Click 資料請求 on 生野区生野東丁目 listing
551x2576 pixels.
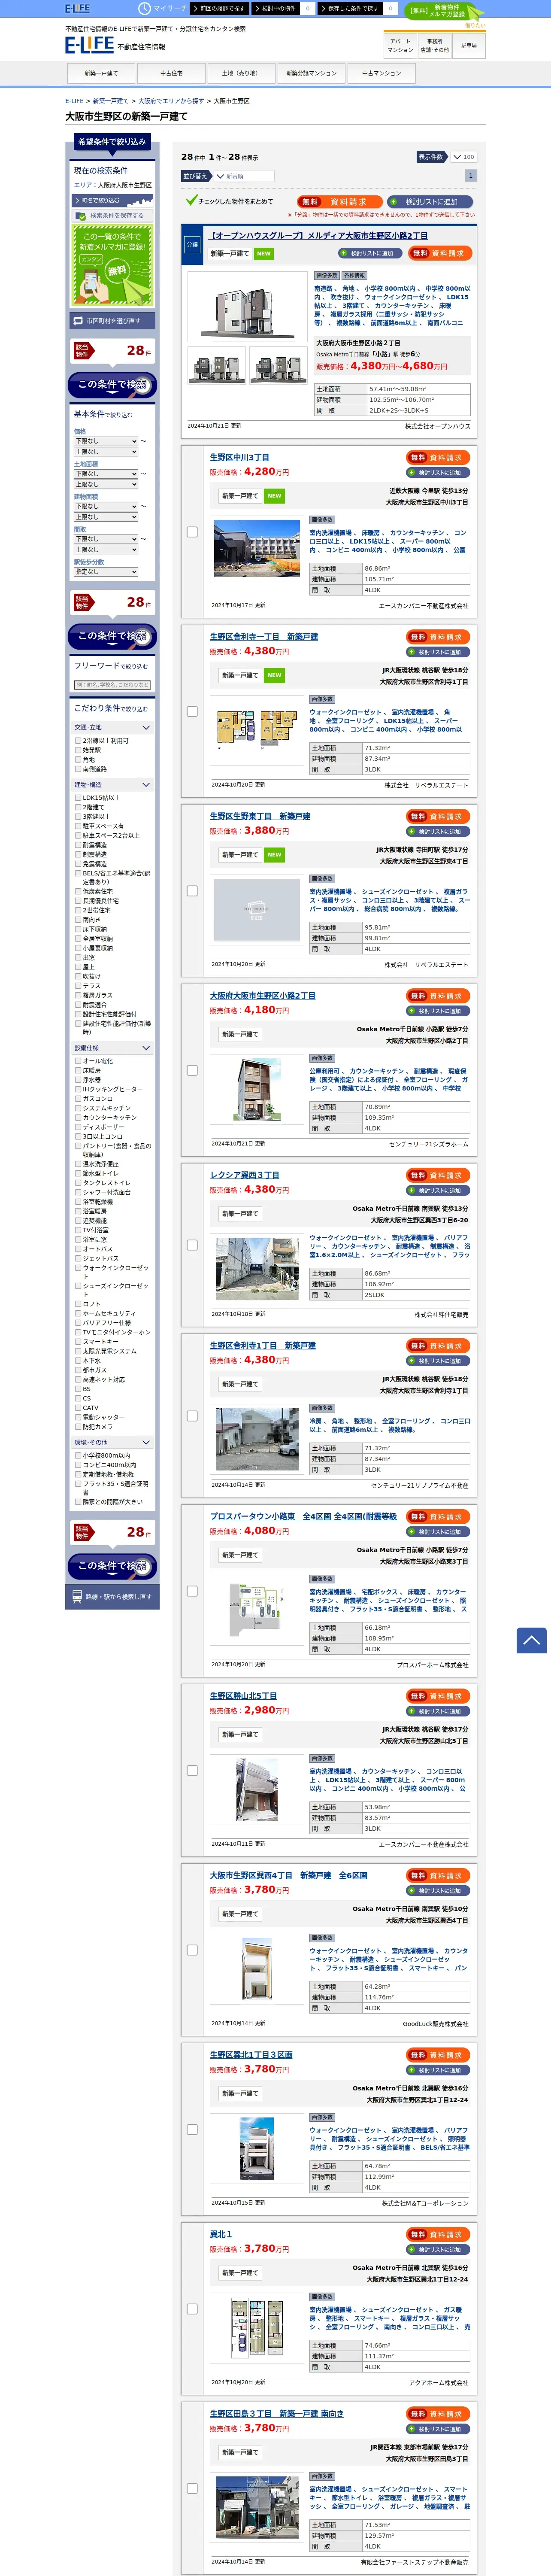(438, 817)
